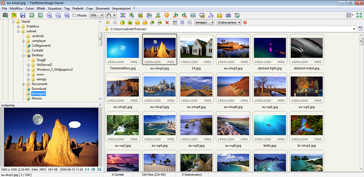Click the Actual Size round toolbar icon
This screenshot has width=364, height=177.
pos(67,15)
